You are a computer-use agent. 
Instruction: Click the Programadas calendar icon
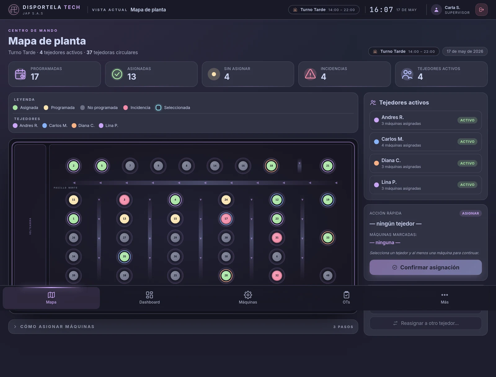20,74
